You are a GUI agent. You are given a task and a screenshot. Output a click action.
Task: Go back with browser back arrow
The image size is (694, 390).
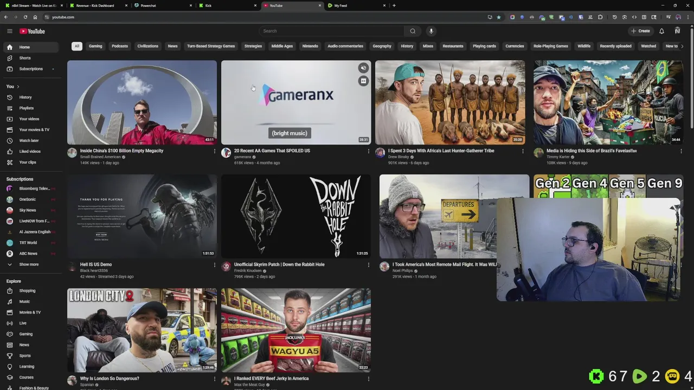tap(6, 17)
